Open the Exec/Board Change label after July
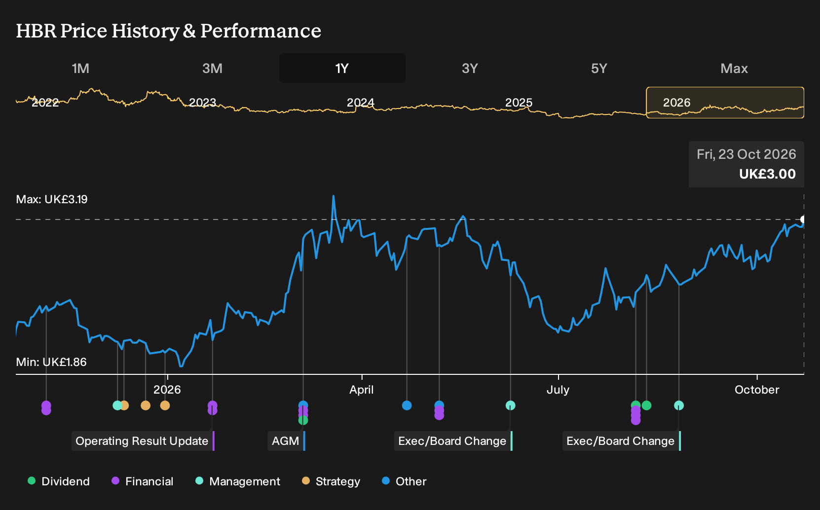Image resolution: width=820 pixels, height=510 pixels. (622, 441)
